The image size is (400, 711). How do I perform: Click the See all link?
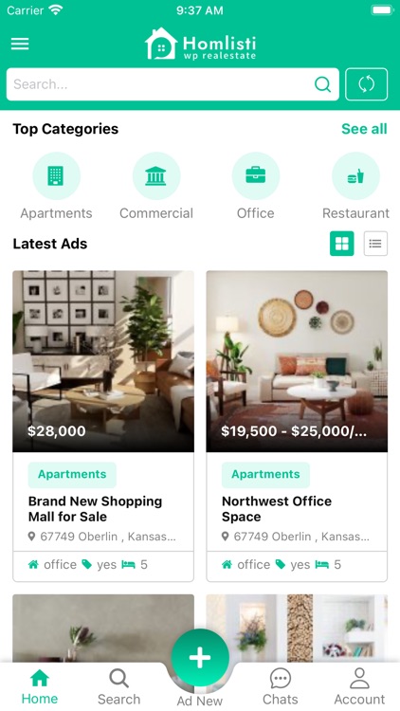click(x=364, y=129)
